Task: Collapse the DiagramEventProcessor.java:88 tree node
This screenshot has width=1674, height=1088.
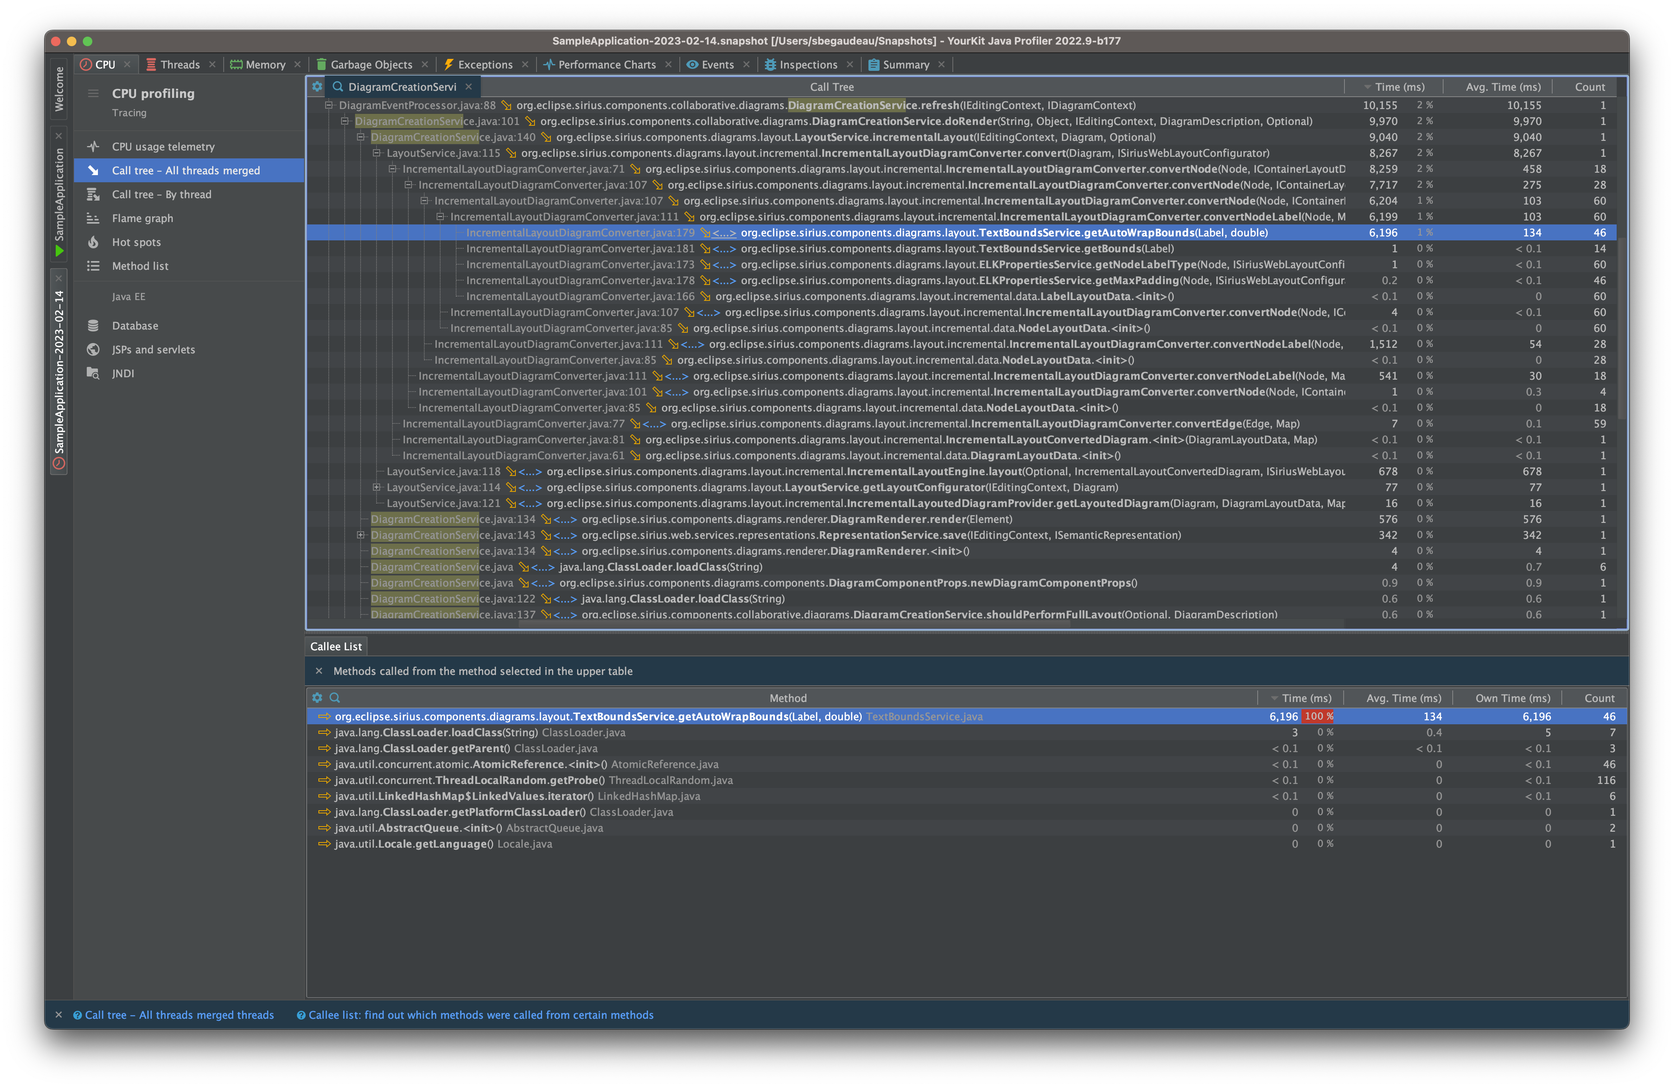Action: pyautogui.click(x=328, y=105)
